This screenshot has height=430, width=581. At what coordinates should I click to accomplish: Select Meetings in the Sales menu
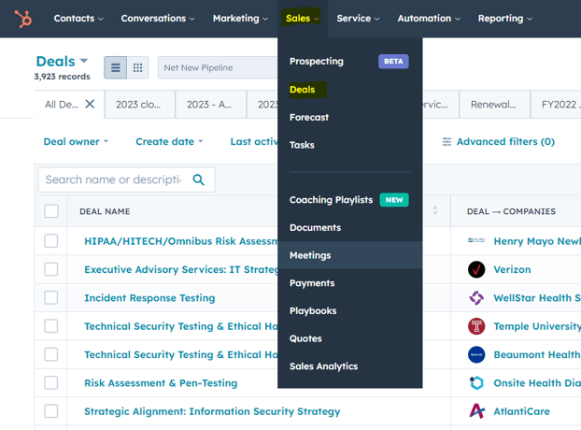[310, 255]
